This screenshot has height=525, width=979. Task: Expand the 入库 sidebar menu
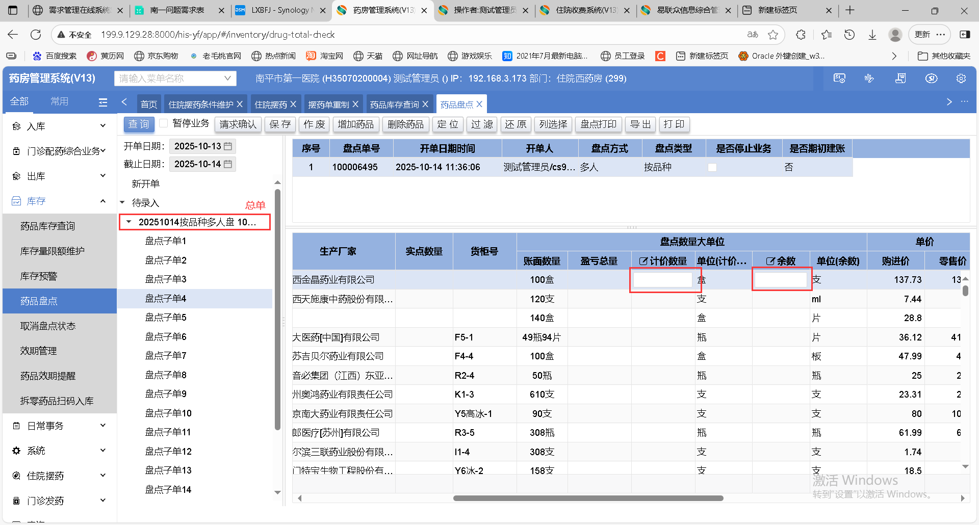(60, 126)
